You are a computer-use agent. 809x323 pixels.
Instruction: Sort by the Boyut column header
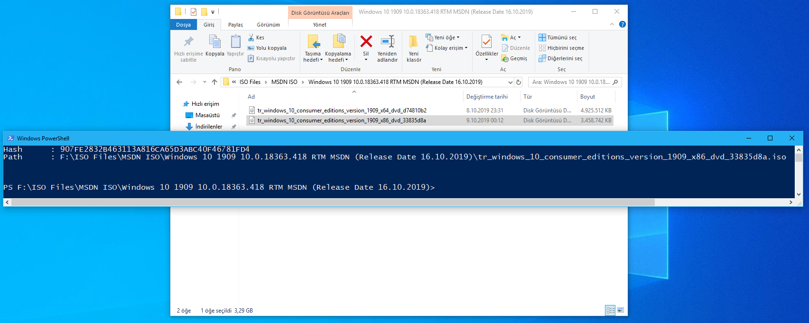[596, 97]
